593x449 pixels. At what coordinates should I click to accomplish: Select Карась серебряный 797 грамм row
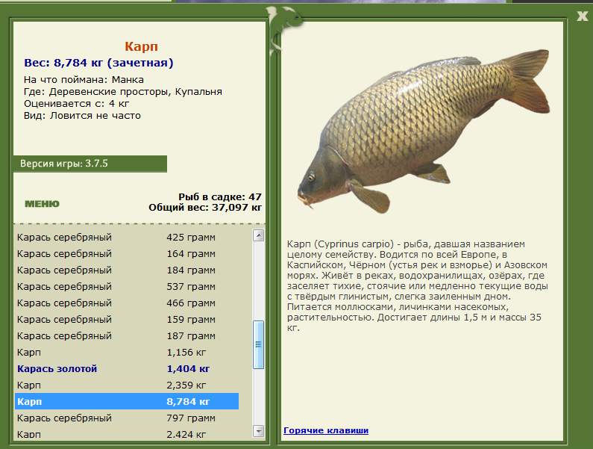point(127,418)
